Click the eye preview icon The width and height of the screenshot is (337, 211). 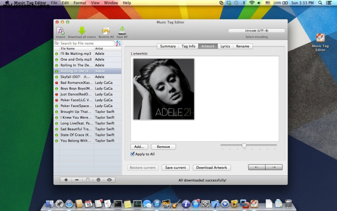point(109,180)
